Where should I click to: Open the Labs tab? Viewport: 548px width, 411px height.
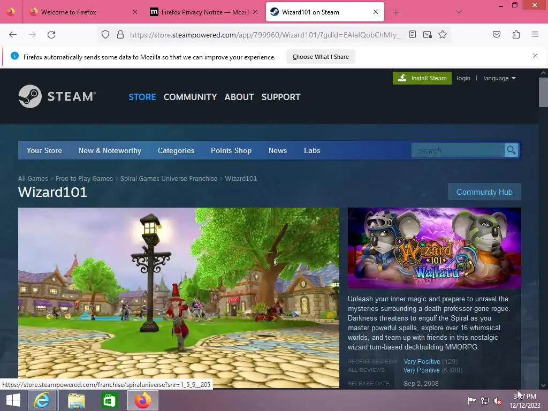pos(312,150)
